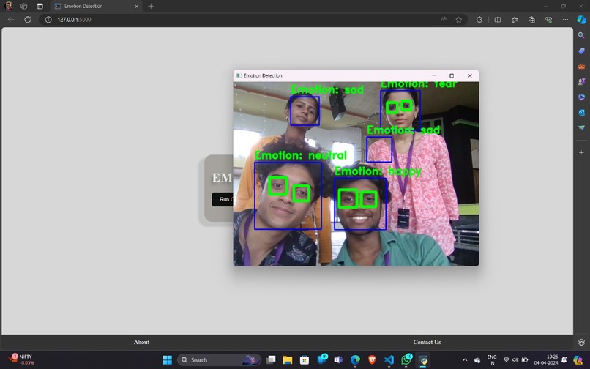The height and width of the screenshot is (369, 590).
Task: Switch to the Python app in the taskbar
Action: pos(423,360)
